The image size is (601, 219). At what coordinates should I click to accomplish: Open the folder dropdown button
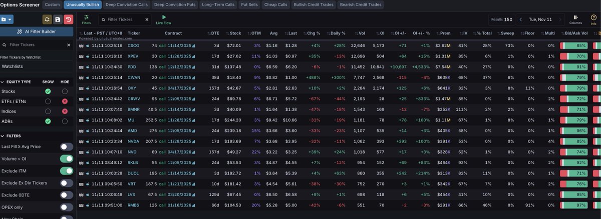point(7,19)
